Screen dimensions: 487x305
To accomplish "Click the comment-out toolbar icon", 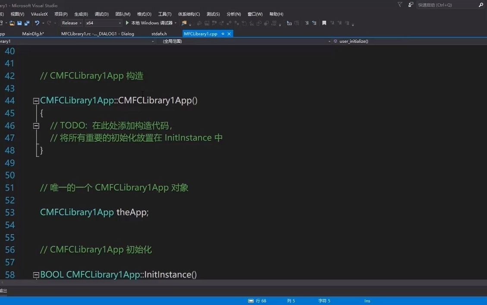I will [x=288, y=23].
